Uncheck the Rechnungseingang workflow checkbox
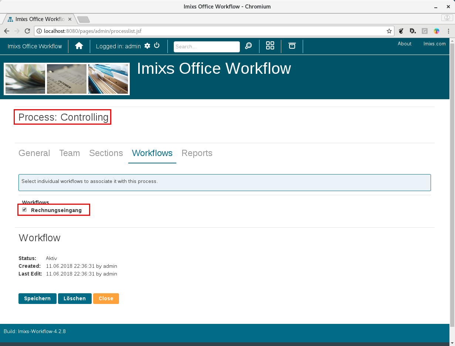This screenshot has width=455, height=346. click(24, 210)
